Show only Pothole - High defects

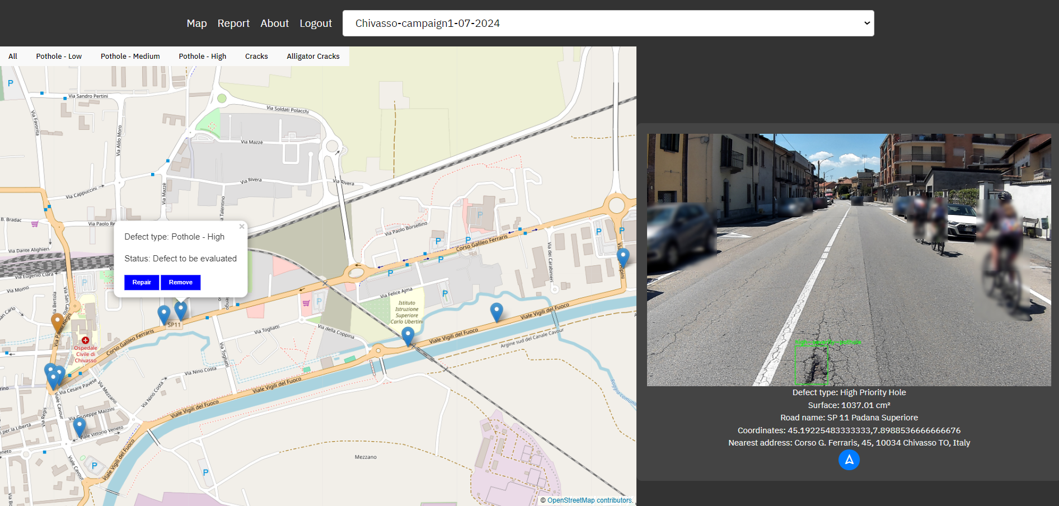[x=202, y=57]
